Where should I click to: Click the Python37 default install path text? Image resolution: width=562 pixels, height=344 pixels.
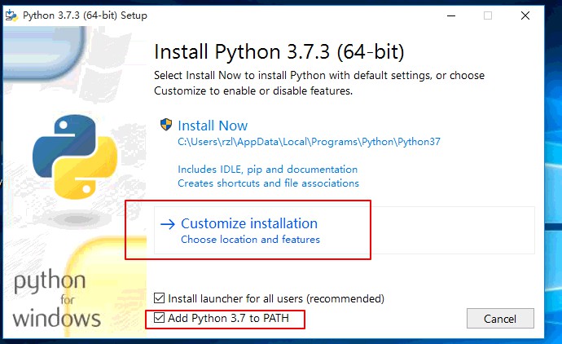pyautogui.click(x=309, y=142)
